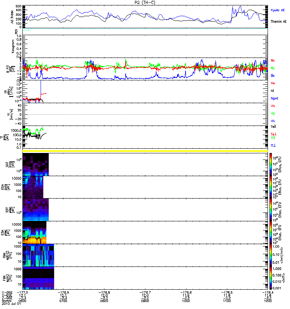Screen dimensions: 290x309
Task: Click the <|mV/m|> color bar unit label
Action: click(x=282, y=255)
